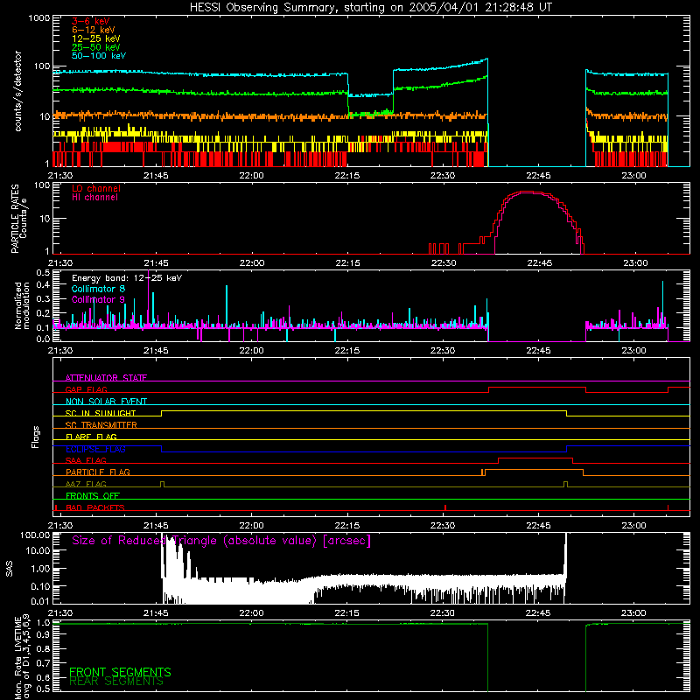Click the Collimator 8 legend label
This screenshot has width=700, height=700.
point(98,289)
